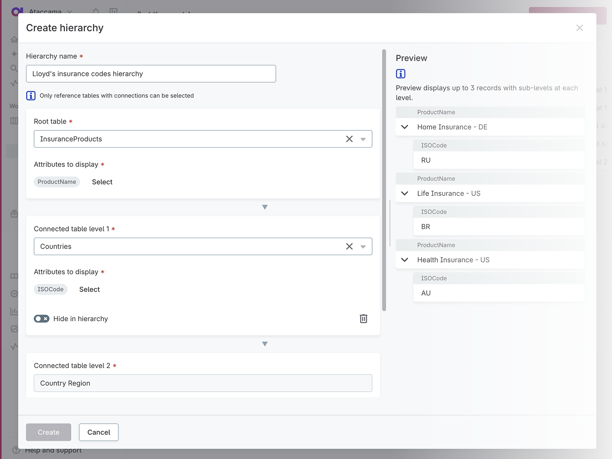Clear the Countries table selection
The width and height of the screenshot is (612, 459).
[349, 246]
